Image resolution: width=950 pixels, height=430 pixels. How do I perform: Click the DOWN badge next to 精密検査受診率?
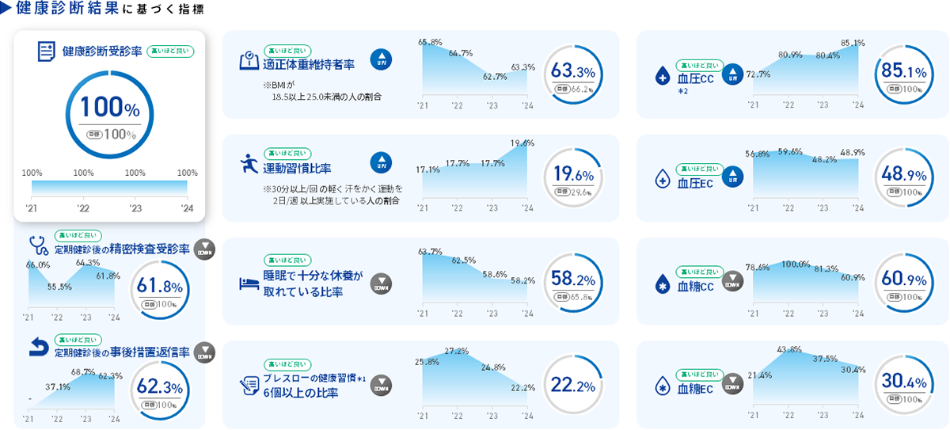point(204,248)
